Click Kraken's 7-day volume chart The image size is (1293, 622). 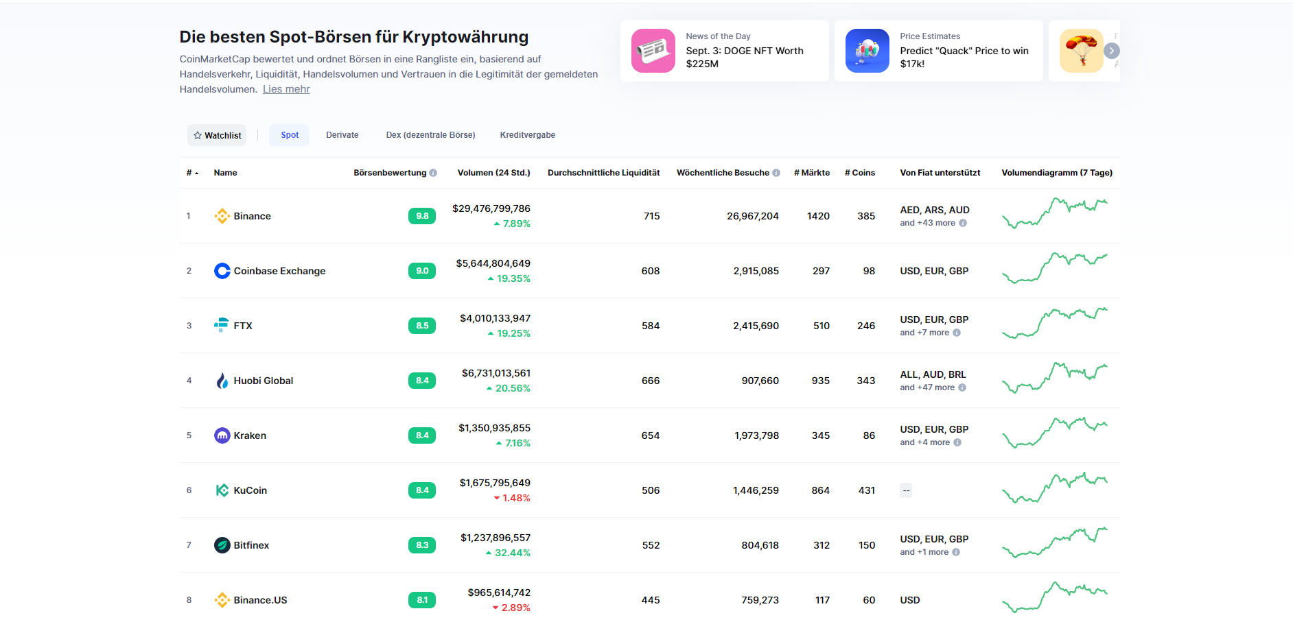[1055, 433]
